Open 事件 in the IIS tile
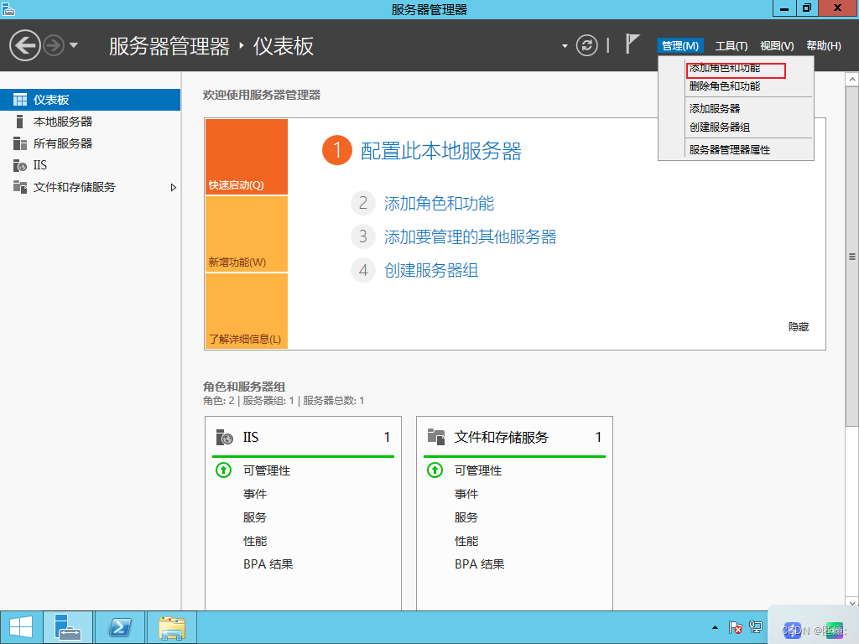 coord(255,494)
